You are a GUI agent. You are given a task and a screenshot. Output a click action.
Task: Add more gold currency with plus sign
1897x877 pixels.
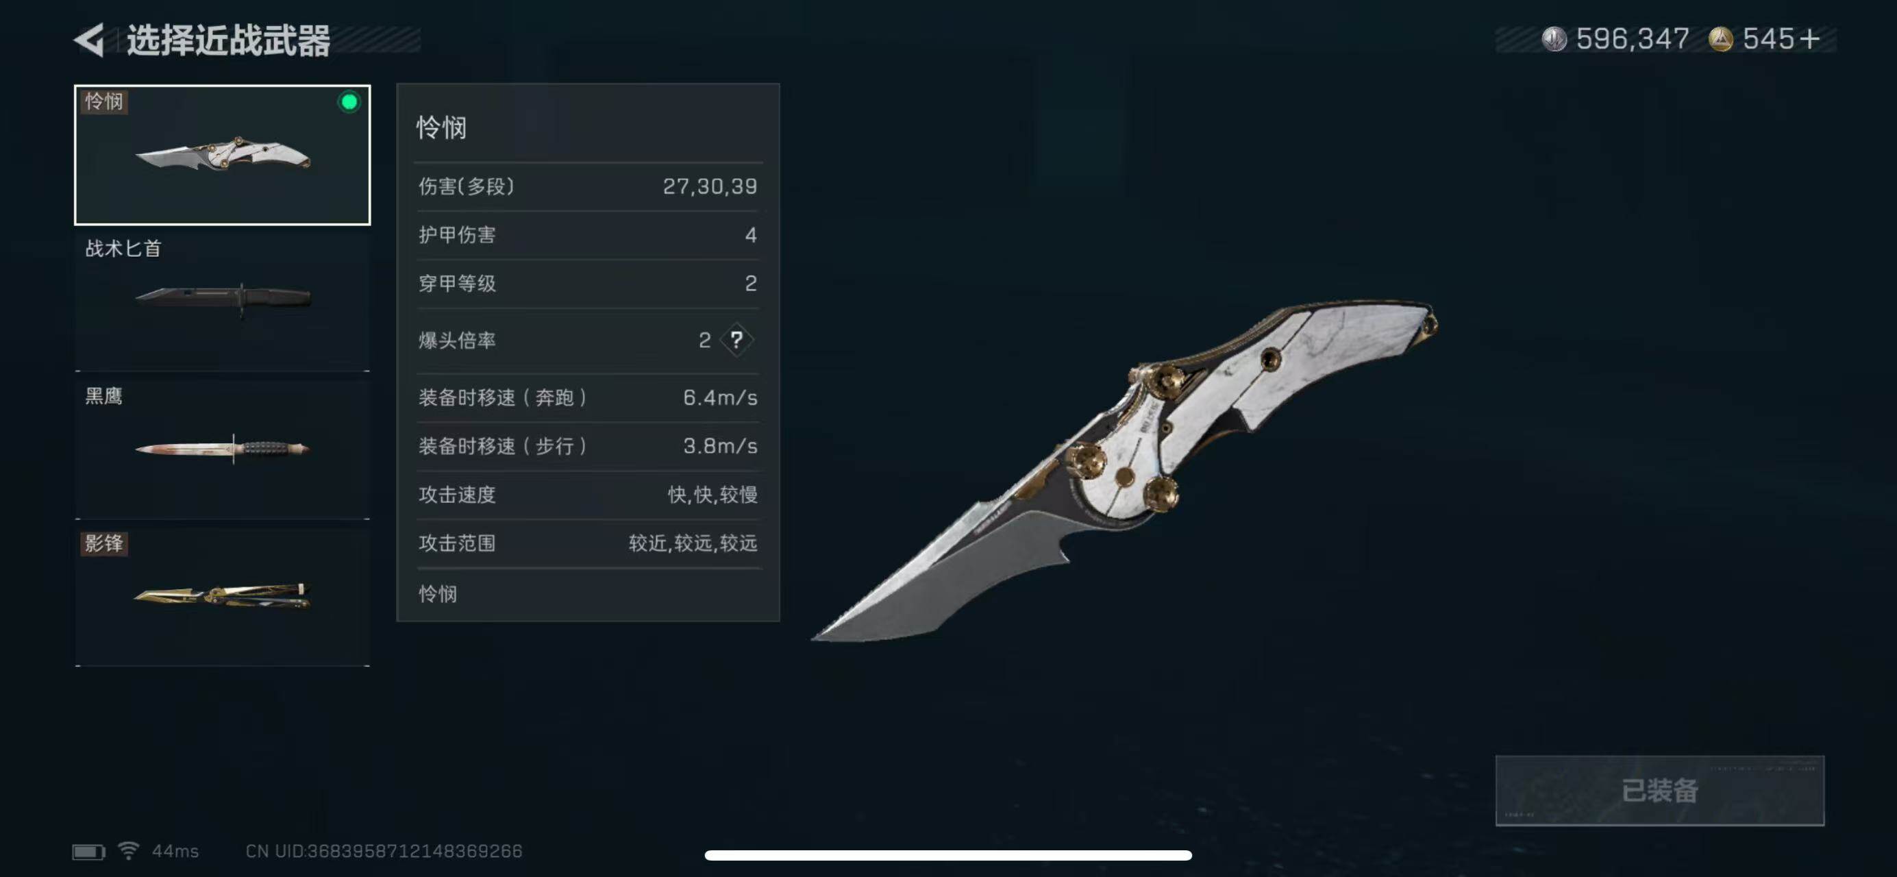click(1809, 39)
